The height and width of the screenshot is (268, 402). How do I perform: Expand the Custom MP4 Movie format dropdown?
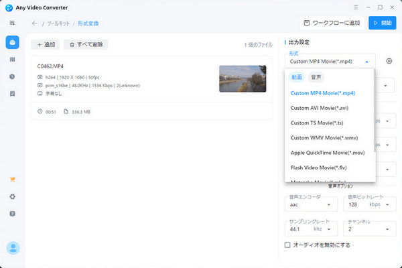point(329,61)
